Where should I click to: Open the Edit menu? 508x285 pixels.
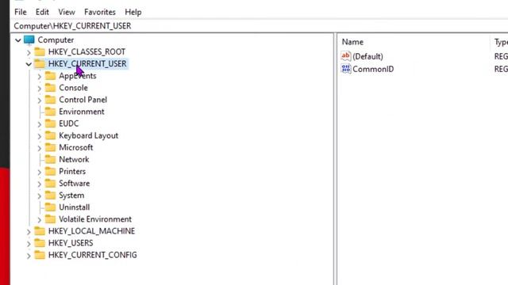tap(42, 13)
